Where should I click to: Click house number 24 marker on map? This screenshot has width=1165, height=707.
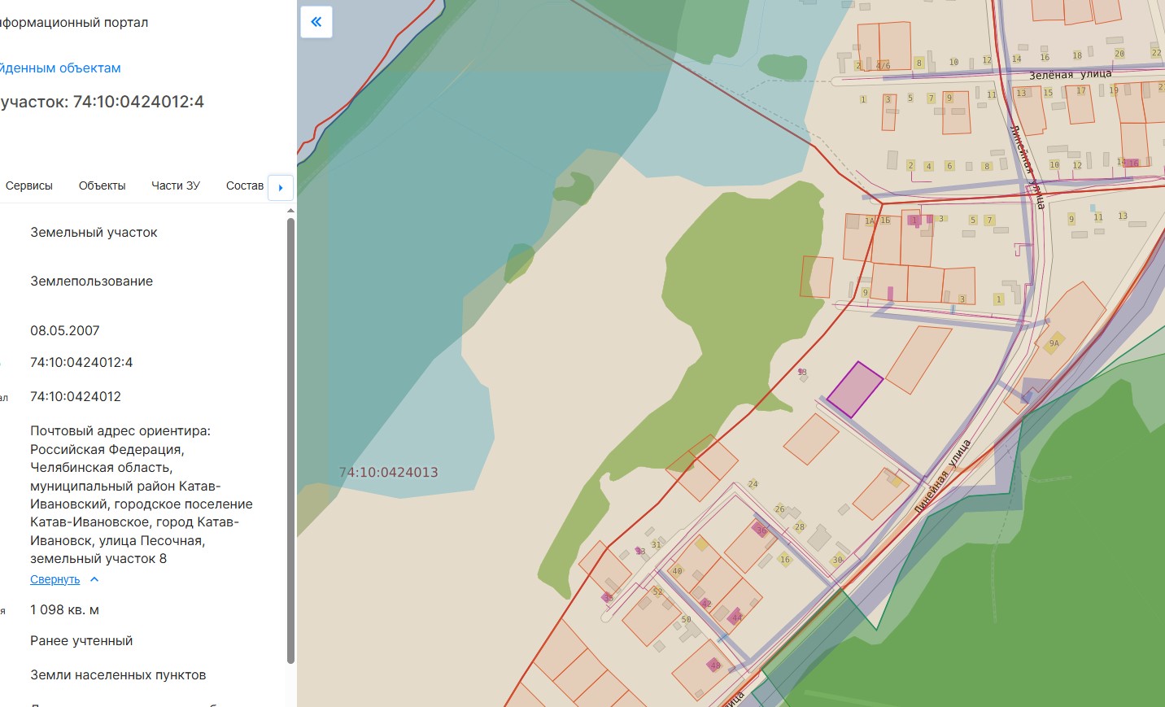753,484
